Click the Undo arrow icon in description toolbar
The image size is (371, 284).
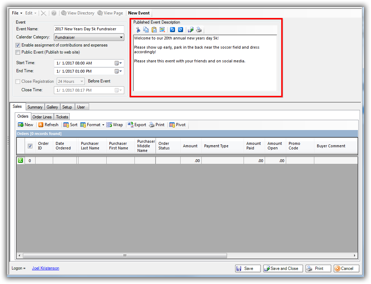pyautogui.click(x=172, y=30)
